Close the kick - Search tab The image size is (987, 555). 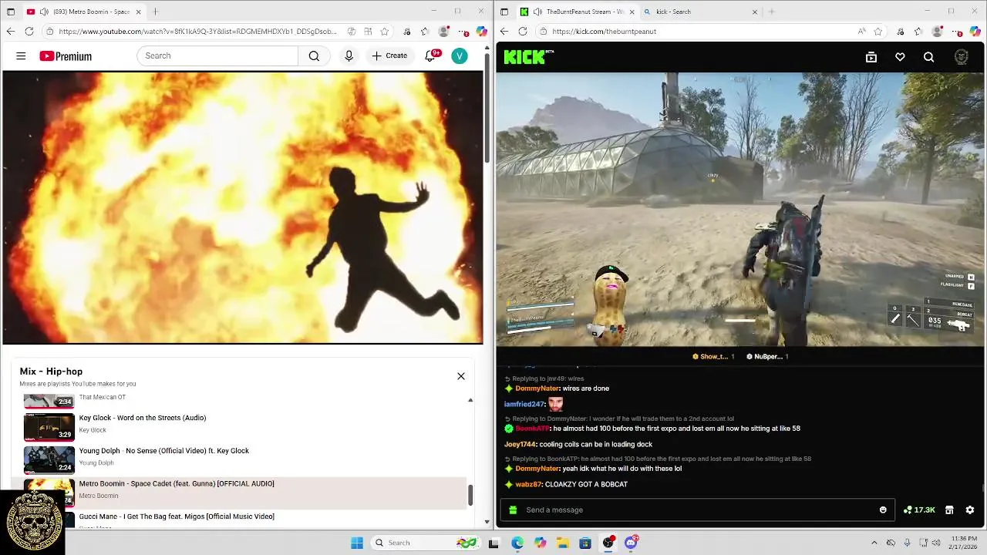point(754,12)
